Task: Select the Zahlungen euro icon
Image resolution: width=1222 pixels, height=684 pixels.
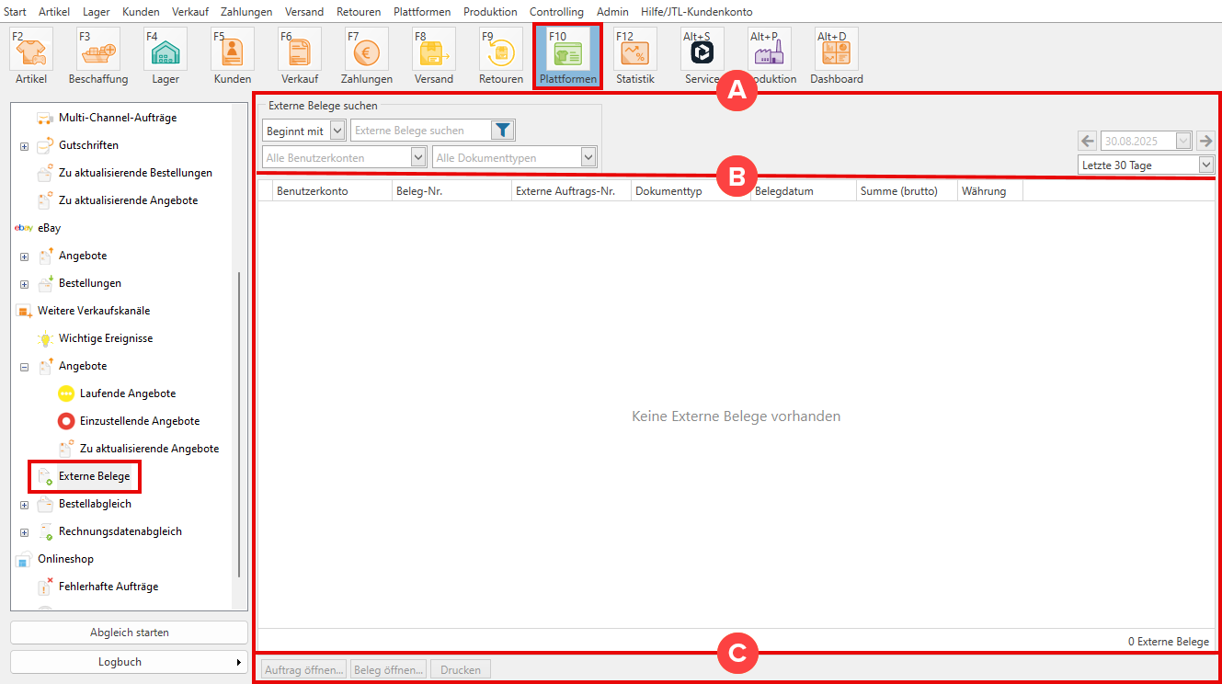Action: coord(367,55)
